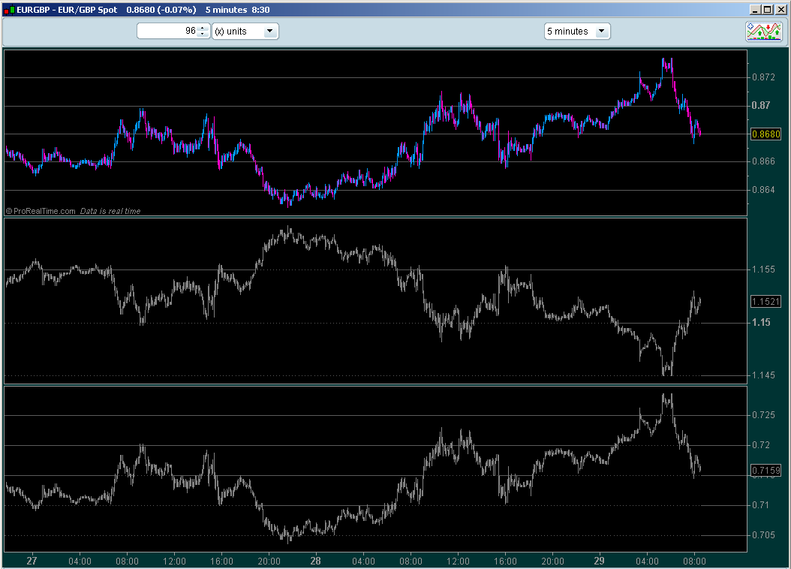Screen dimensions: 791x569
Task: Click the title text EURGBP - EUR/GBP Spot
Action: click(x=67, y=10)
